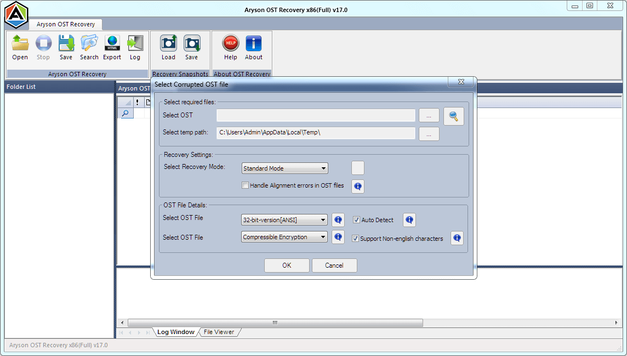This screenshot has width=627, height=356.
Task: Open the Log toolbar icon
Action: 135,47
